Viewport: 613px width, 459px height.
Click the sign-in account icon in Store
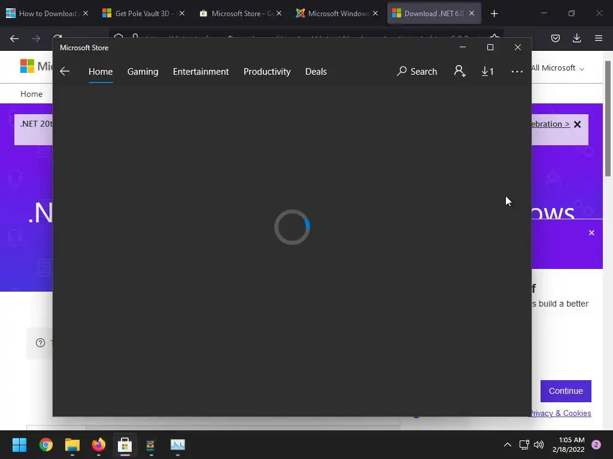point(460,71)
